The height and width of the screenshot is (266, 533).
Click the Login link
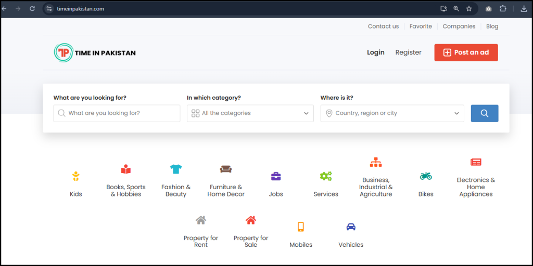click(x=375, y=52)
